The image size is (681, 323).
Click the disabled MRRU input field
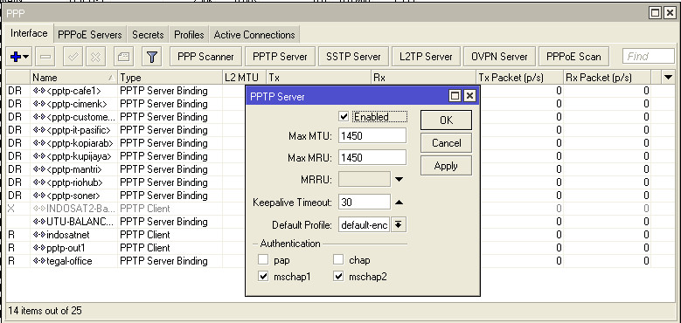click(365, 179)
